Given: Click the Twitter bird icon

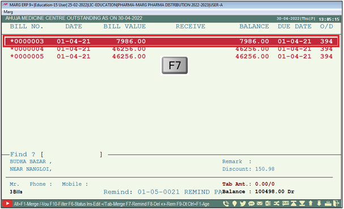Looking at the screenshot, I should tap(243, 203).
